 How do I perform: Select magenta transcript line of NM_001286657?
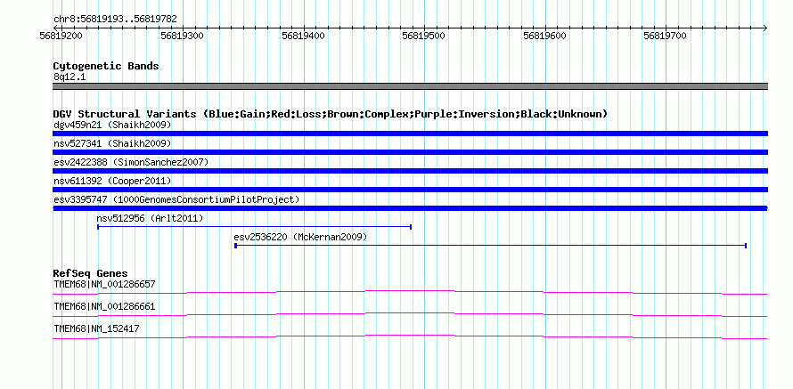410,292
